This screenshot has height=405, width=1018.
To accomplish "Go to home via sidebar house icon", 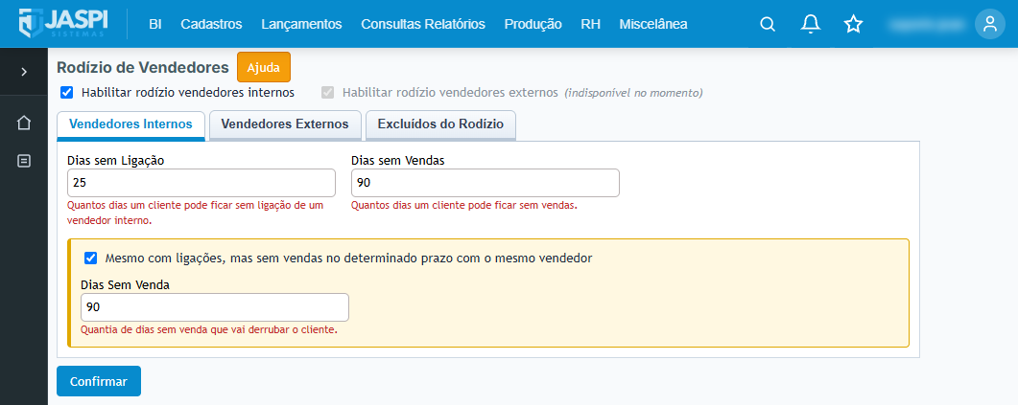I will click(x=24, y=123).
